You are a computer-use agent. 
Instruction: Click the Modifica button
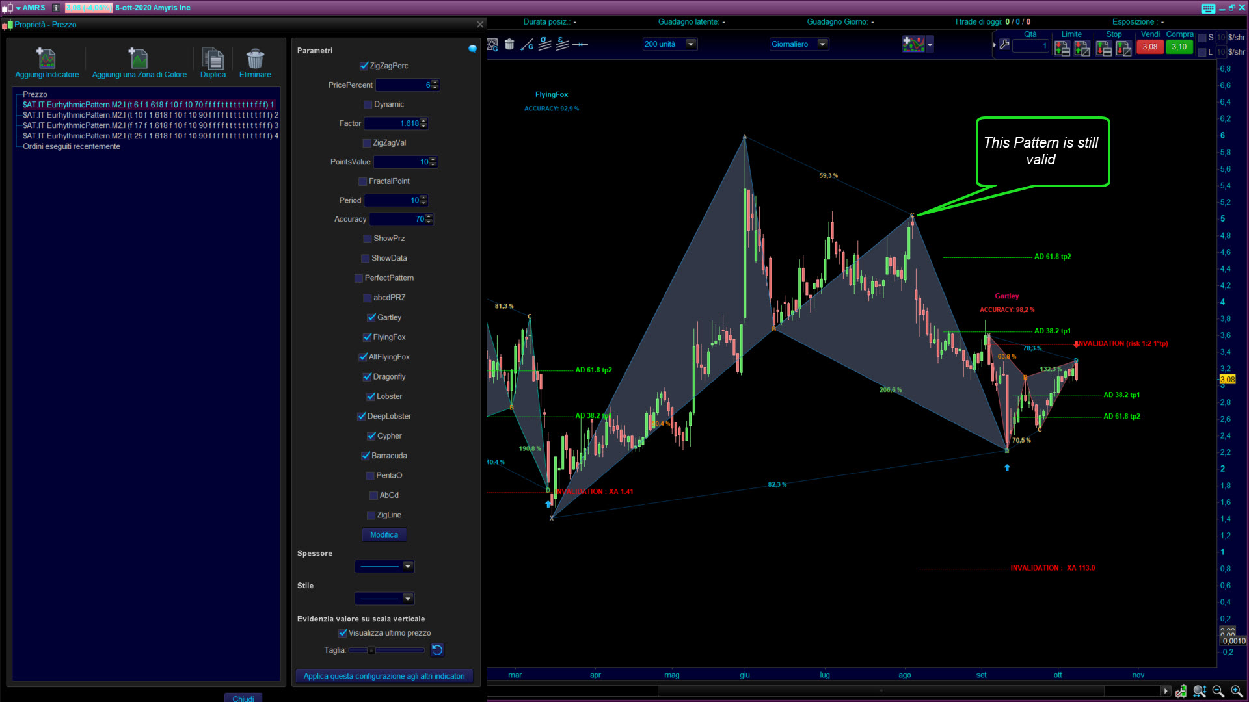click(384, 535)
